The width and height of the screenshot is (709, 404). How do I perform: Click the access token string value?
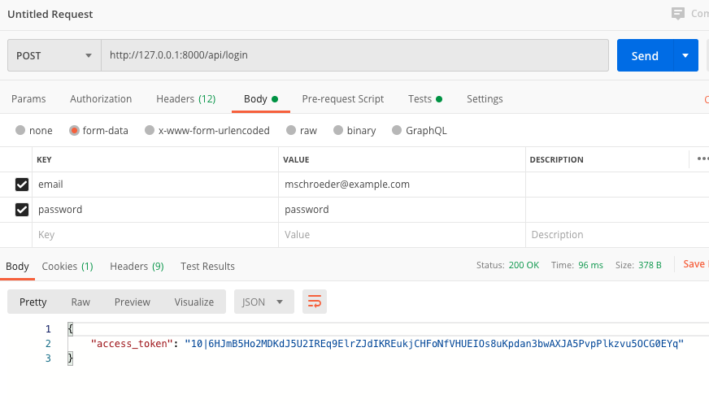(x=434, y=344)
